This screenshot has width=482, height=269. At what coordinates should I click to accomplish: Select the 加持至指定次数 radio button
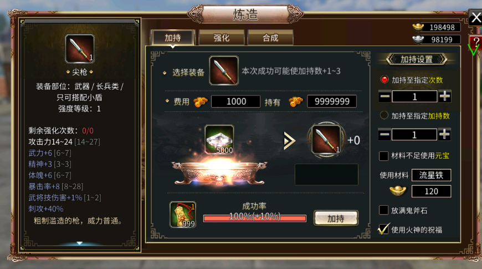[384, 79]
